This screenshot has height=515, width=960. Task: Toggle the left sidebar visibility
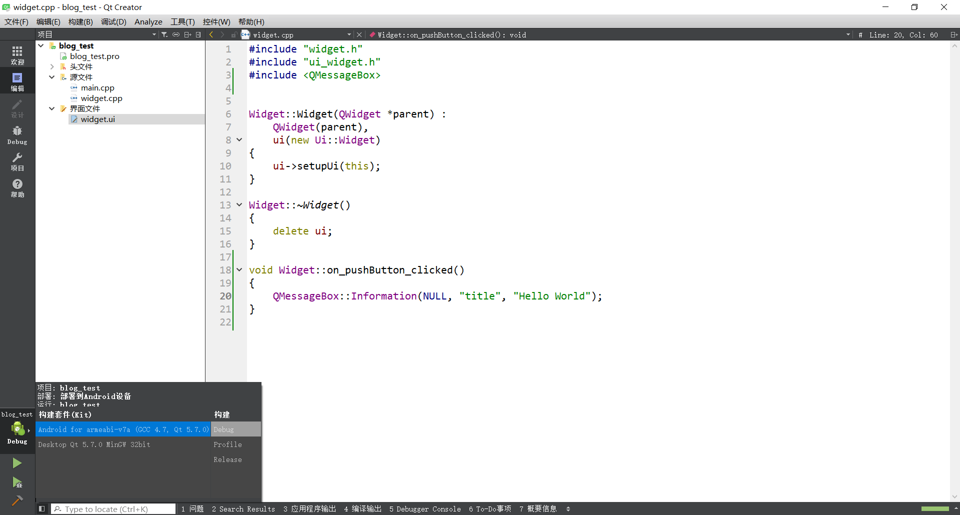coord(42,508)
